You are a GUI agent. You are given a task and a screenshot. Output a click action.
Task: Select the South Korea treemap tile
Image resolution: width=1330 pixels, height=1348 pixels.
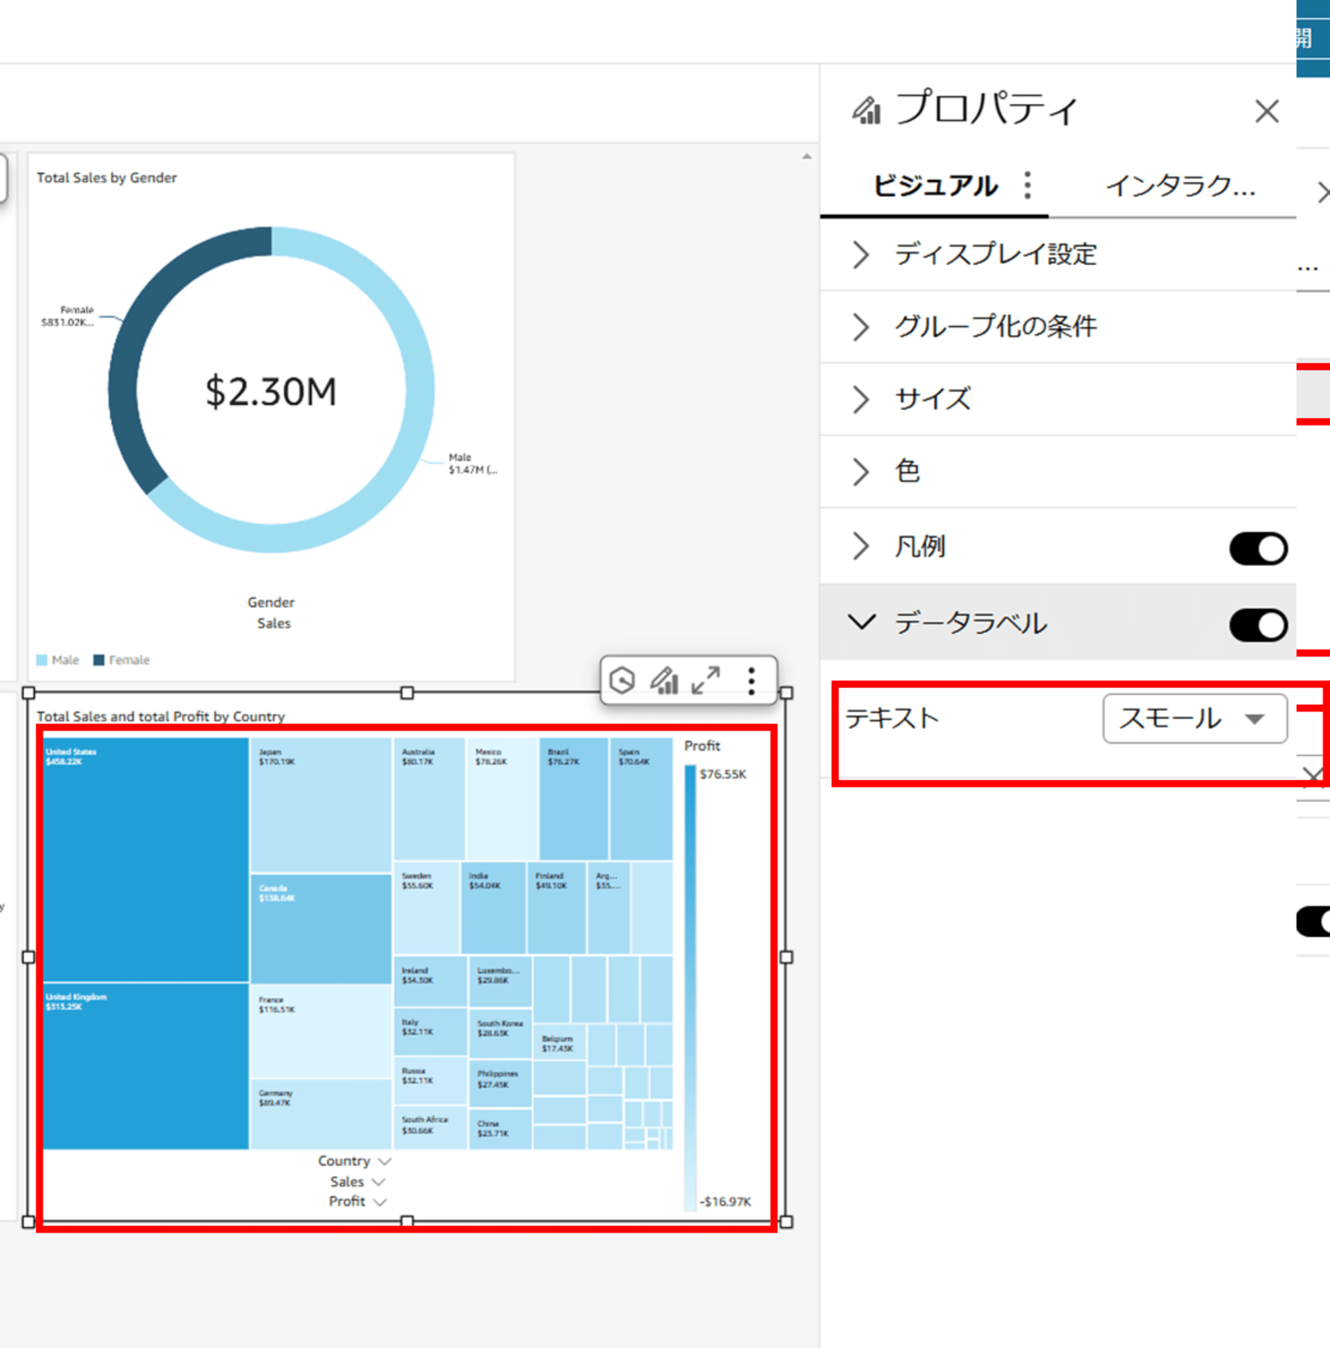(500, 1033)
